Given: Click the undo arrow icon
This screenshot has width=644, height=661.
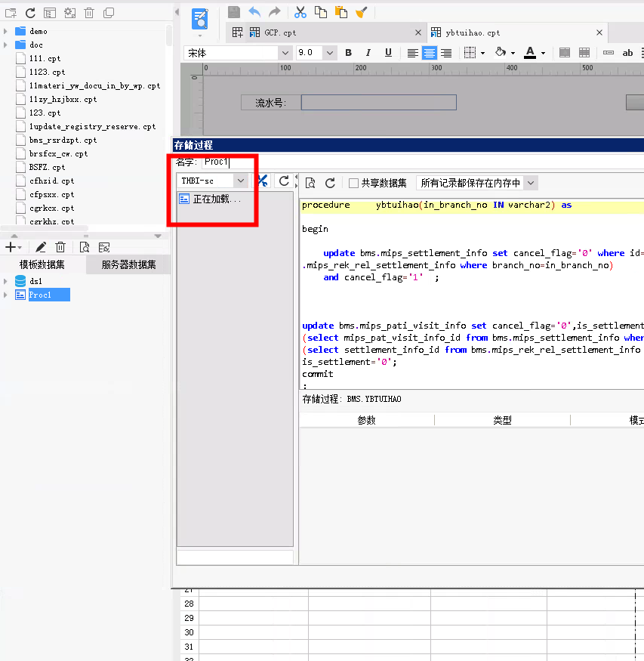Looking at the screenshot, I should point(254,12).
